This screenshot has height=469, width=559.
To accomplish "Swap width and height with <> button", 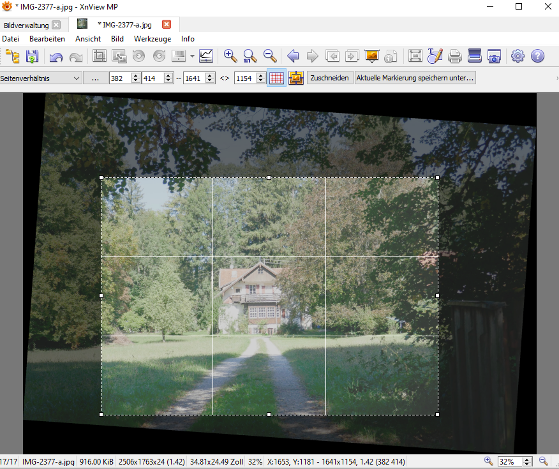I will (x=224, y=78).
